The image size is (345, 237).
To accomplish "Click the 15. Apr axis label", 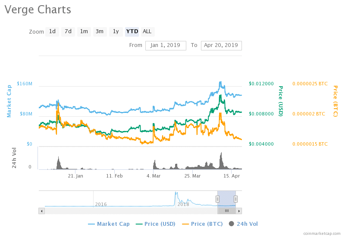I will (x=232, y=176).
